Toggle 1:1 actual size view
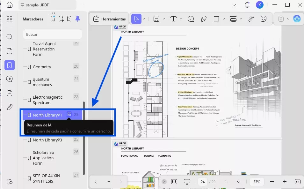This screenshot has height=189, width=304. coord(297,182)
